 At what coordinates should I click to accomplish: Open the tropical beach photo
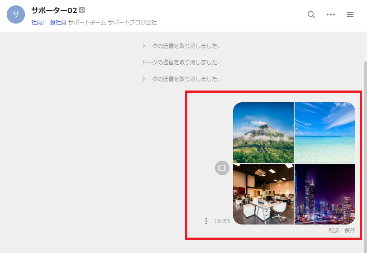[x=325, y=133]
